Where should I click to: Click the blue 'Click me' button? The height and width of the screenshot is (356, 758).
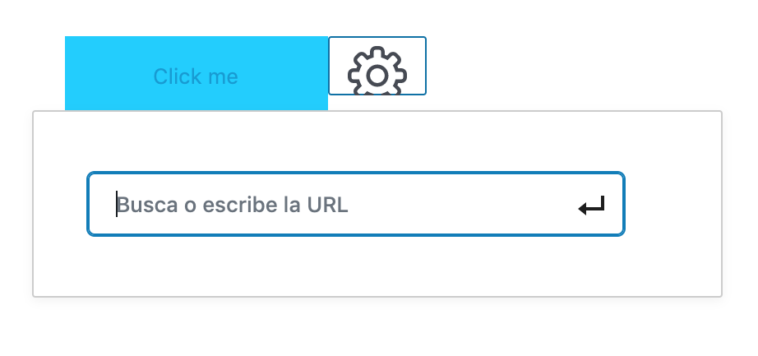pyautogui.click(x=196, y=74)
